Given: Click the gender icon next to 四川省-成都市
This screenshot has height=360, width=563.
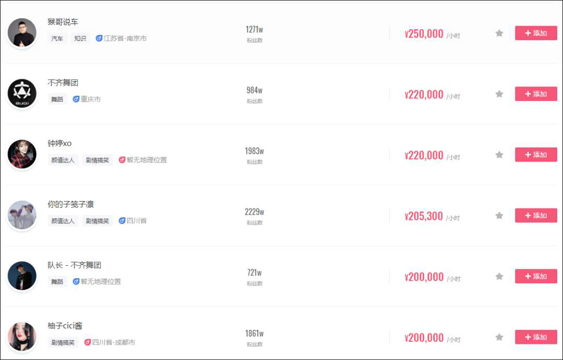Looking at the screenshot, I should [88, 342].
